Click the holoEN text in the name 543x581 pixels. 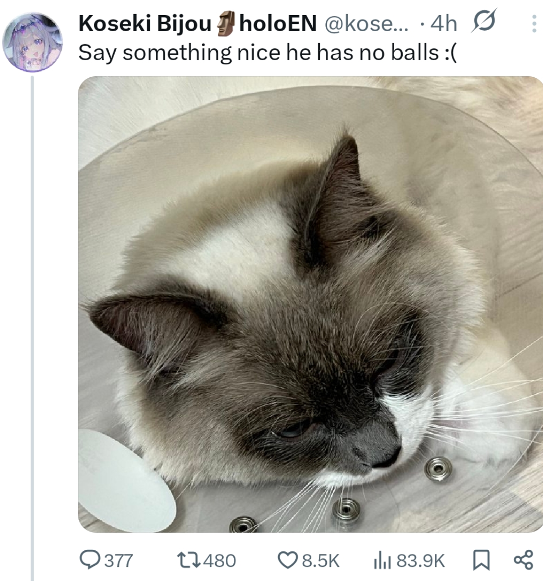pos(279,24)
